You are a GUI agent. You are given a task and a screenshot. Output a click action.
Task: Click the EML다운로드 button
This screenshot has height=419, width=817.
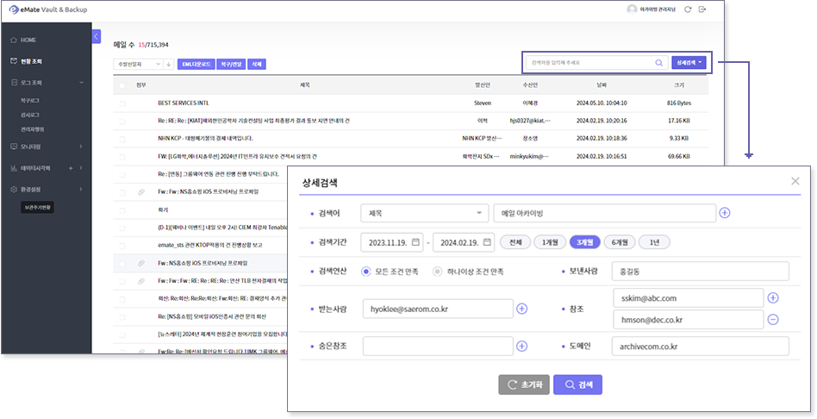click(x=196, y=64)
